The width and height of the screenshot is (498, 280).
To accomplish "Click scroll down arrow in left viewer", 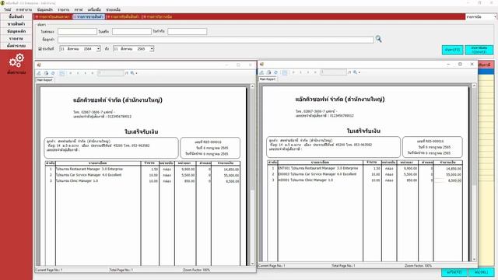I will coord(252,264).
